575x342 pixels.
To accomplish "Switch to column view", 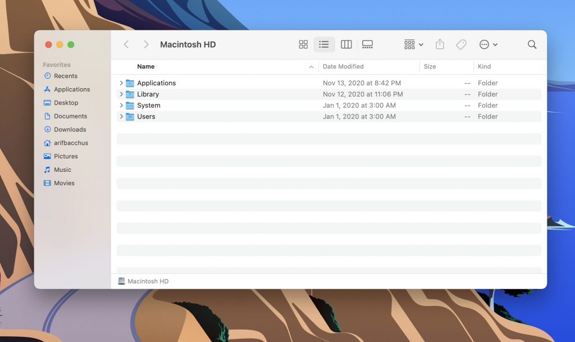I will click(346, 44).
